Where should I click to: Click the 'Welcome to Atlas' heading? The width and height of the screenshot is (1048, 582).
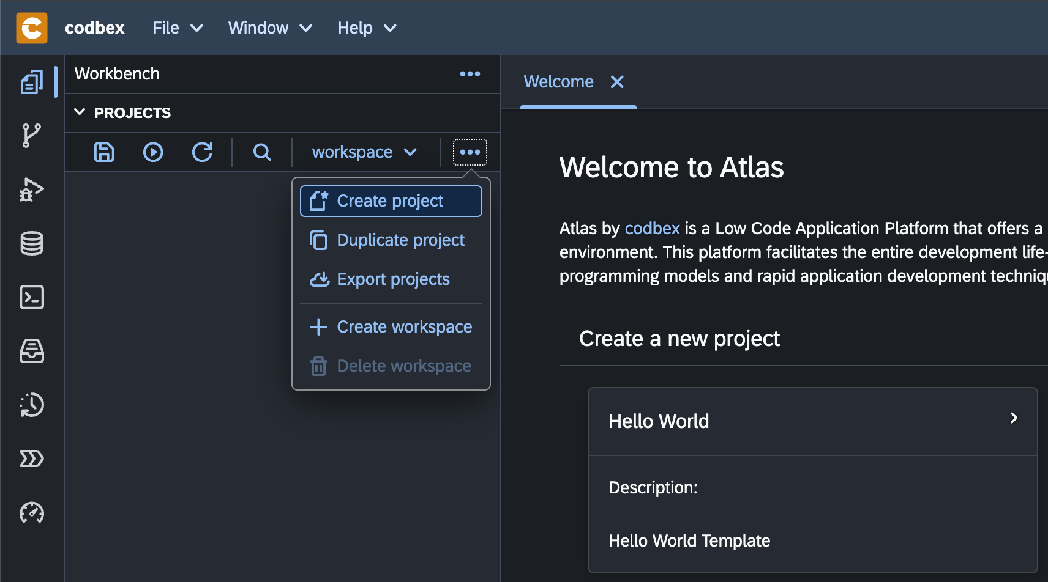672,168
